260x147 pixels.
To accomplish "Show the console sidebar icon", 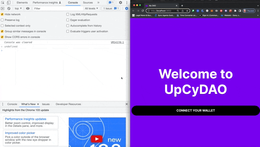I will click(x=3, y=8).
